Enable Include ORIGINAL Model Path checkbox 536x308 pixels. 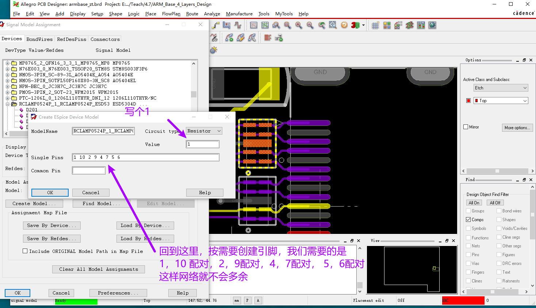pyautogui.click(x=25, y=251)
